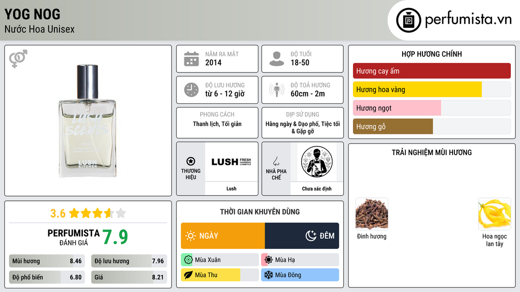Click the Hoa ngọc lan tây thumbnail
Image resolution: width=520 pixels, height=292 pixels.
(495, 214)
